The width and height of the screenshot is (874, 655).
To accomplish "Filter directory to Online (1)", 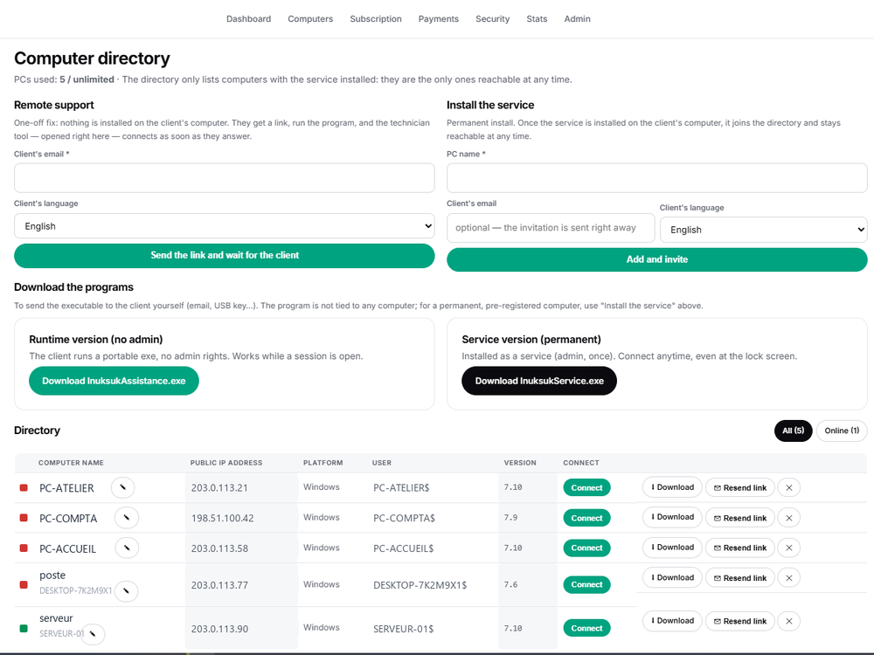I will point(842,431).
